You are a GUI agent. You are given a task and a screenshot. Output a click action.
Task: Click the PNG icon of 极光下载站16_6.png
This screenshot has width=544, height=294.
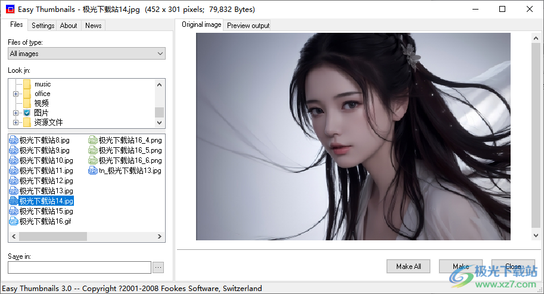pos(92,160)
